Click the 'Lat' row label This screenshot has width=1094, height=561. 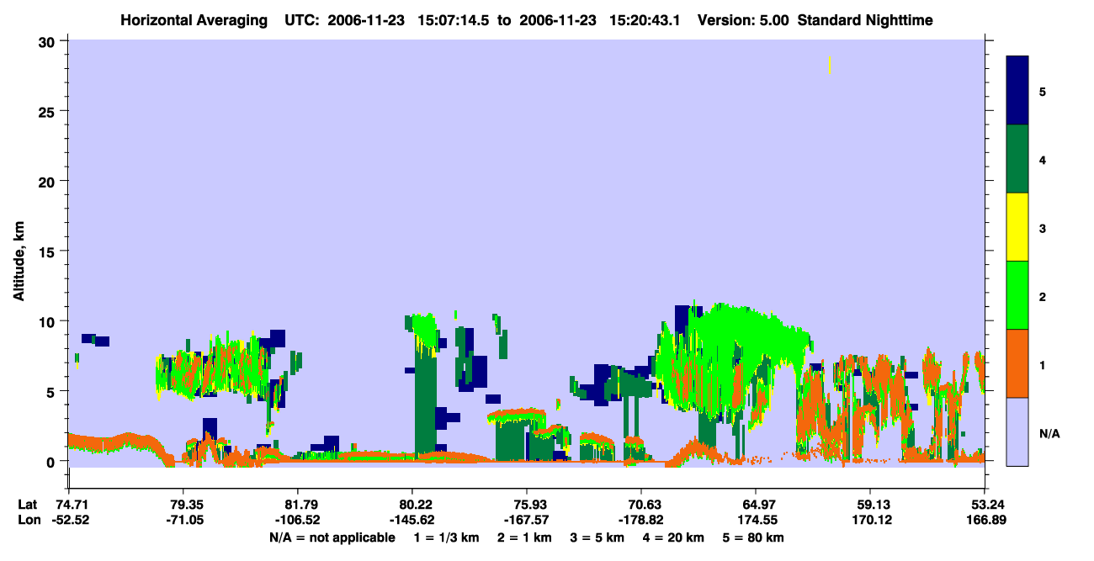pos(28,505)
